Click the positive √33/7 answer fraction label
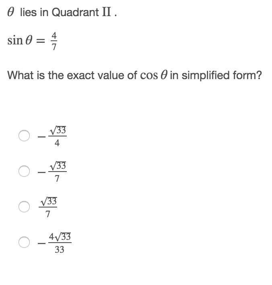 (48, 207)
